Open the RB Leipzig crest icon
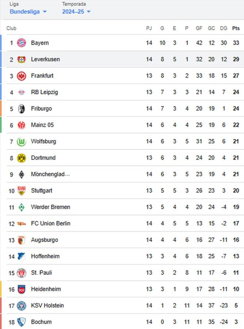244x329 pixels. (21, 92)
